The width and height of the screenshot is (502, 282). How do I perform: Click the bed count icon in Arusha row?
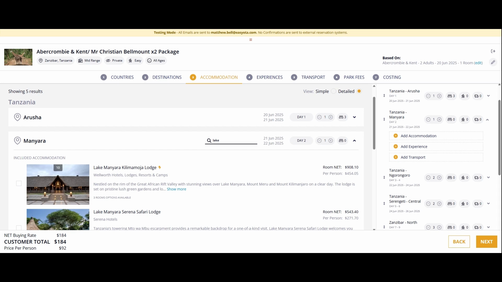(342, 117)
